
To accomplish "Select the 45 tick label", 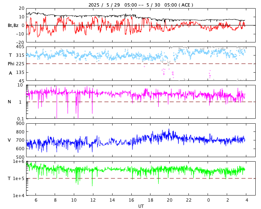I will click(x=21, y=81).
